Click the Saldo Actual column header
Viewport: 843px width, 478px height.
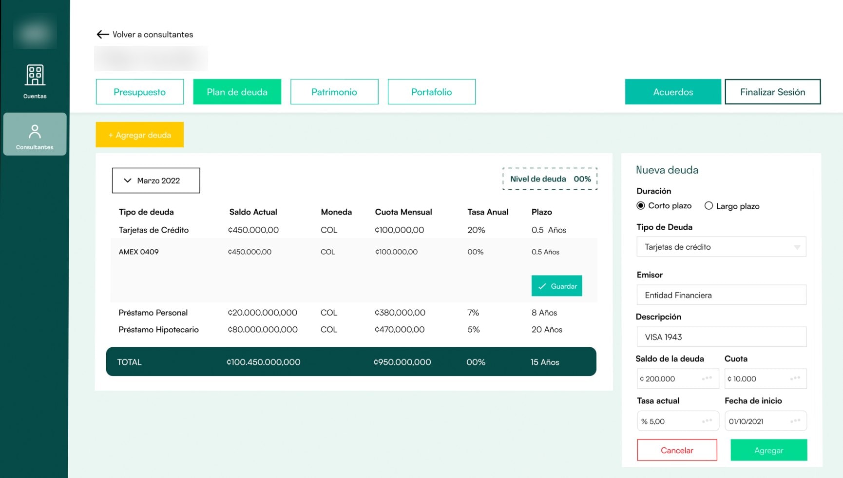tap(253, 212)
